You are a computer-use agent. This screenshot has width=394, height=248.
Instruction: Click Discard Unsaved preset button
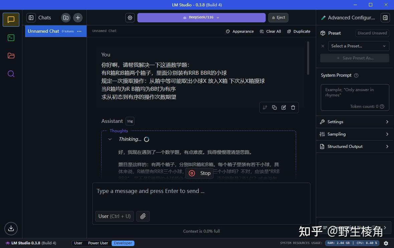(372, 33)
